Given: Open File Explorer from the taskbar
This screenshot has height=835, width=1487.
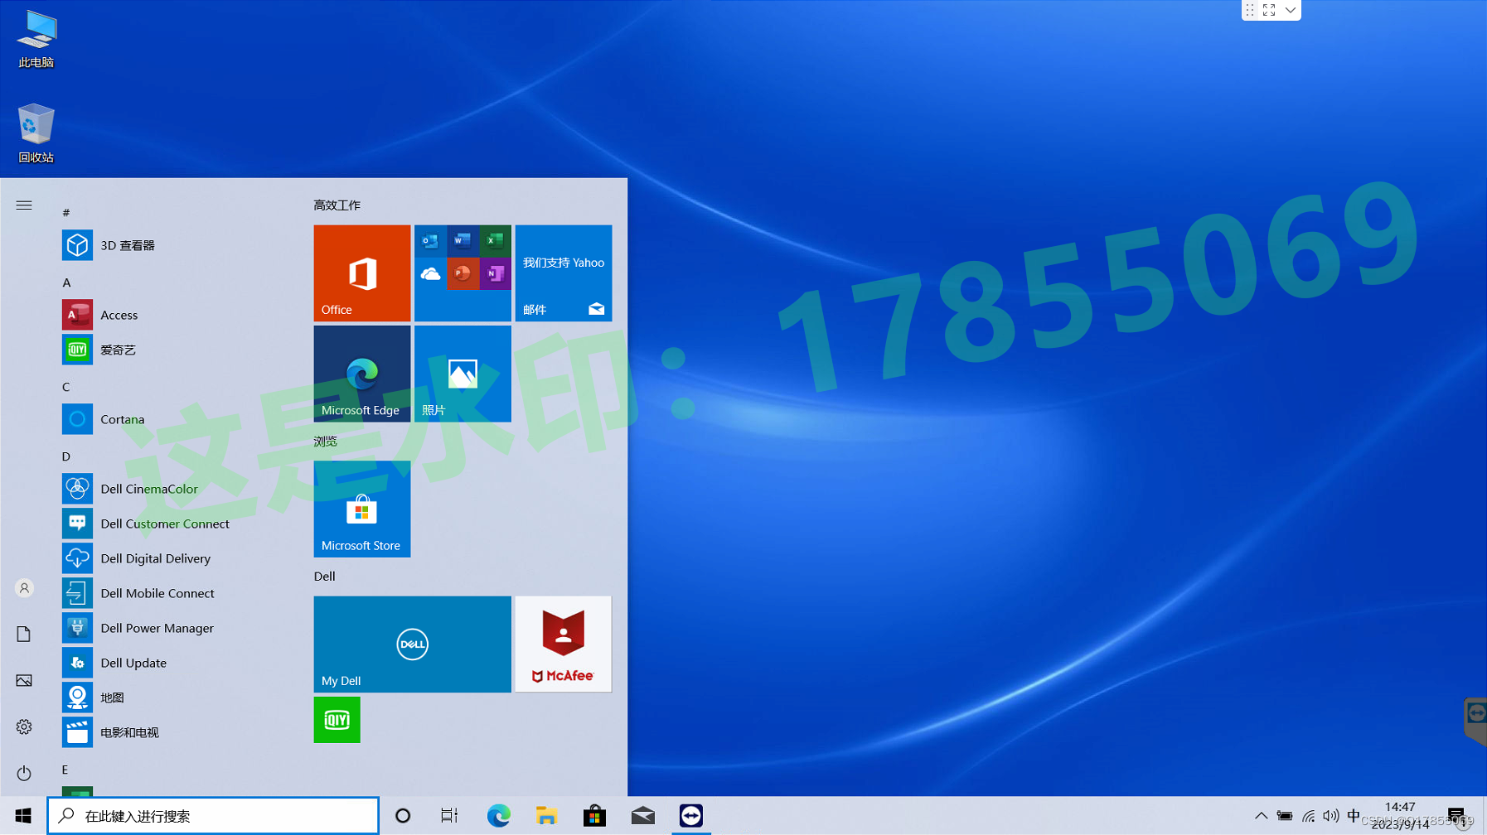Looking at the screenshot, I should pos(546,816).
